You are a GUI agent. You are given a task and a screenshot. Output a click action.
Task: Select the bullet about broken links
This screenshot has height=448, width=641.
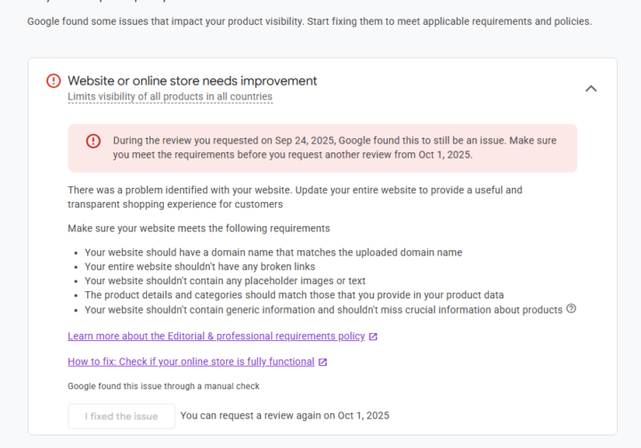[x=199, y=267]
